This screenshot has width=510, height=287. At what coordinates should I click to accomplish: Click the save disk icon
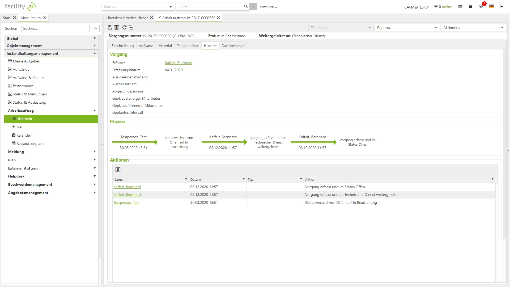[110, 27]
